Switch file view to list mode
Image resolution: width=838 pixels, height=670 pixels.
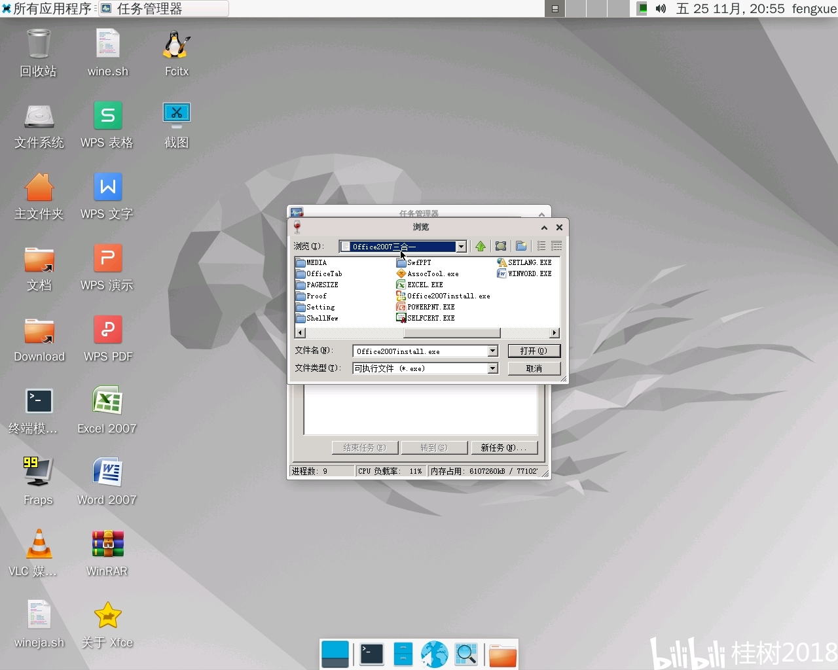click(541, 246)
